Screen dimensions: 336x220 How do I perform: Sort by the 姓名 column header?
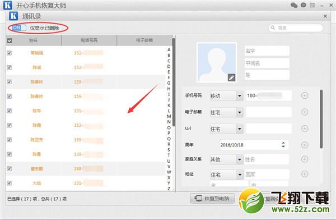coord(34,40)
